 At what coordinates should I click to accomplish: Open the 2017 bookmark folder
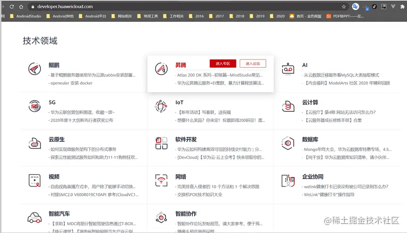click(x=217, y=16)
